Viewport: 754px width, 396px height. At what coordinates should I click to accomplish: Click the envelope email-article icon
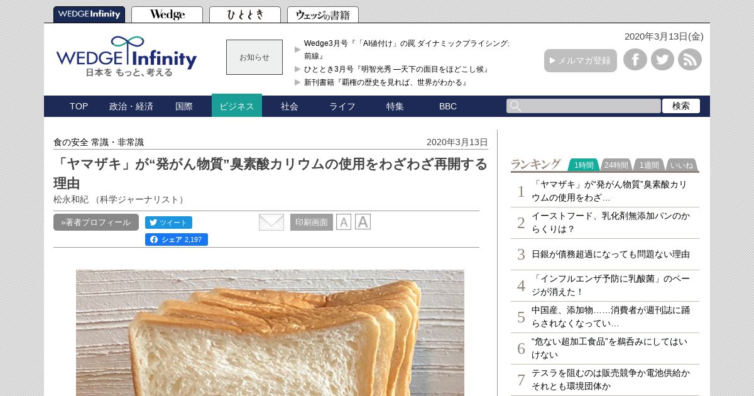pos(271,222)
